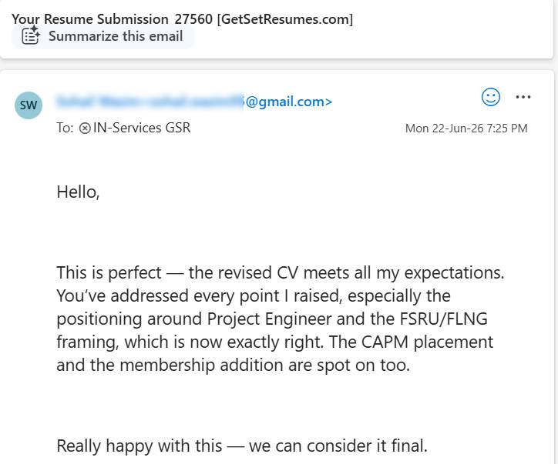Open the SW sender avatar
558x464 pixels.
pos(28,105)
